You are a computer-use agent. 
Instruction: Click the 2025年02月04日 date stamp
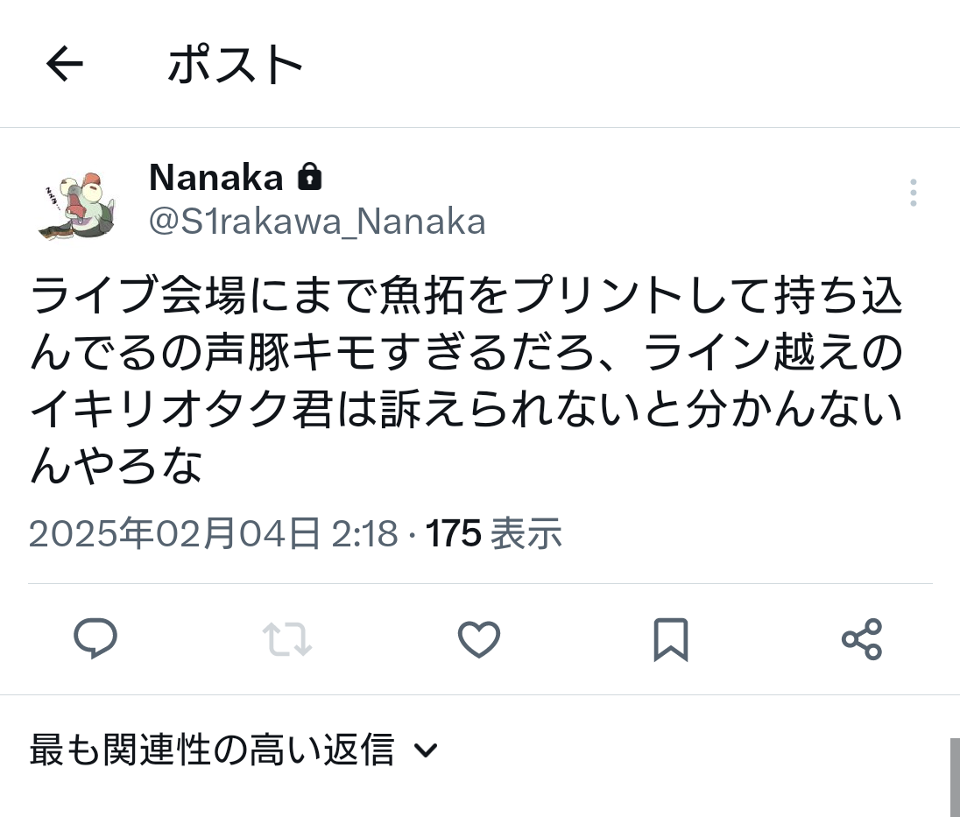click(x=174, y=533)
